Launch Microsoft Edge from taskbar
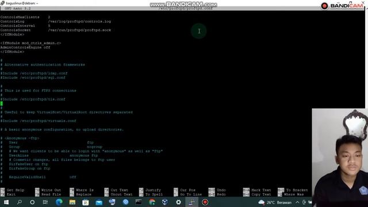The height and width of the screenshot is (207, 368). [59, 202]
